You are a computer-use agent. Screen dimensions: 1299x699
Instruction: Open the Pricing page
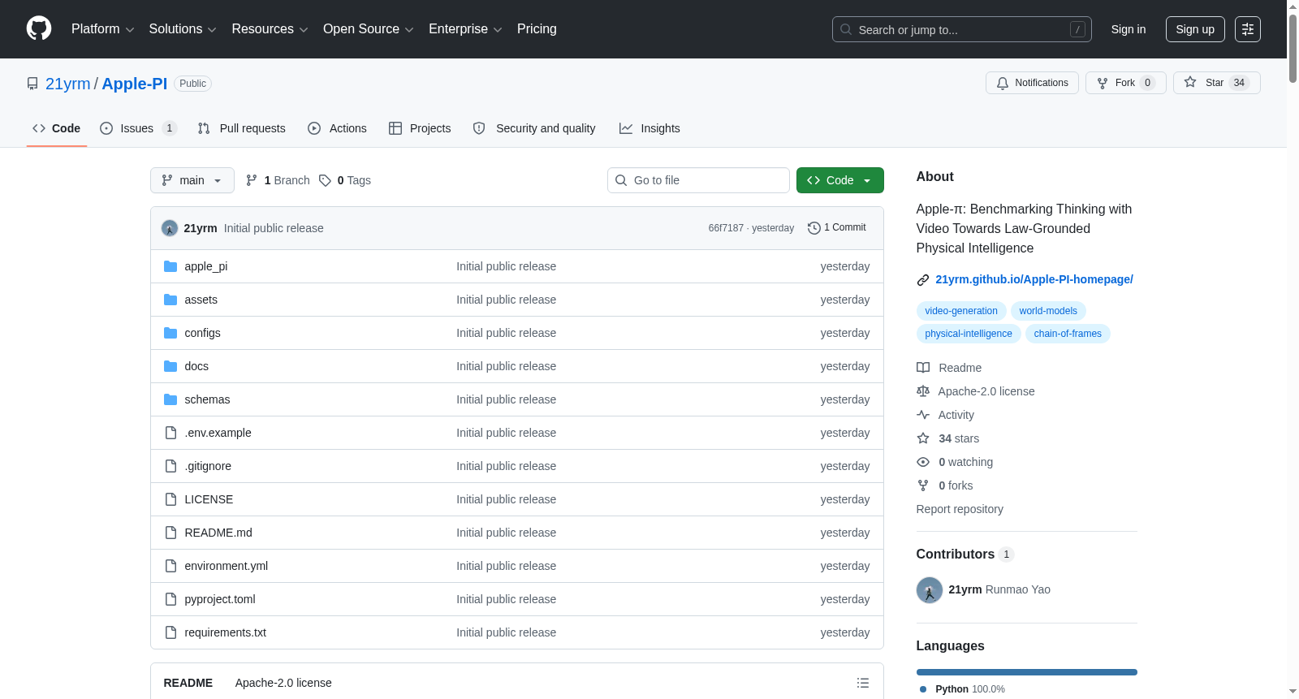(x=537, y=29)
